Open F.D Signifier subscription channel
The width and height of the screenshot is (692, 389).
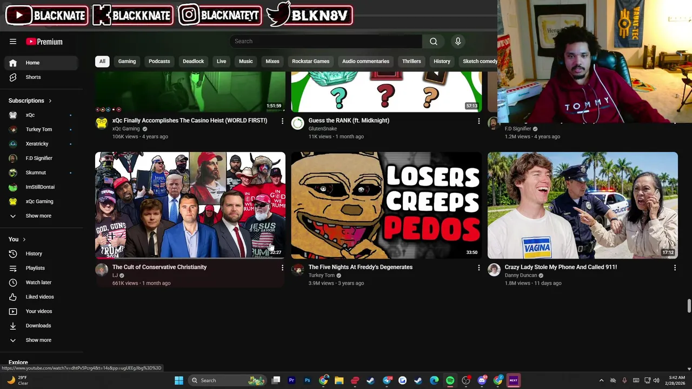42,158
